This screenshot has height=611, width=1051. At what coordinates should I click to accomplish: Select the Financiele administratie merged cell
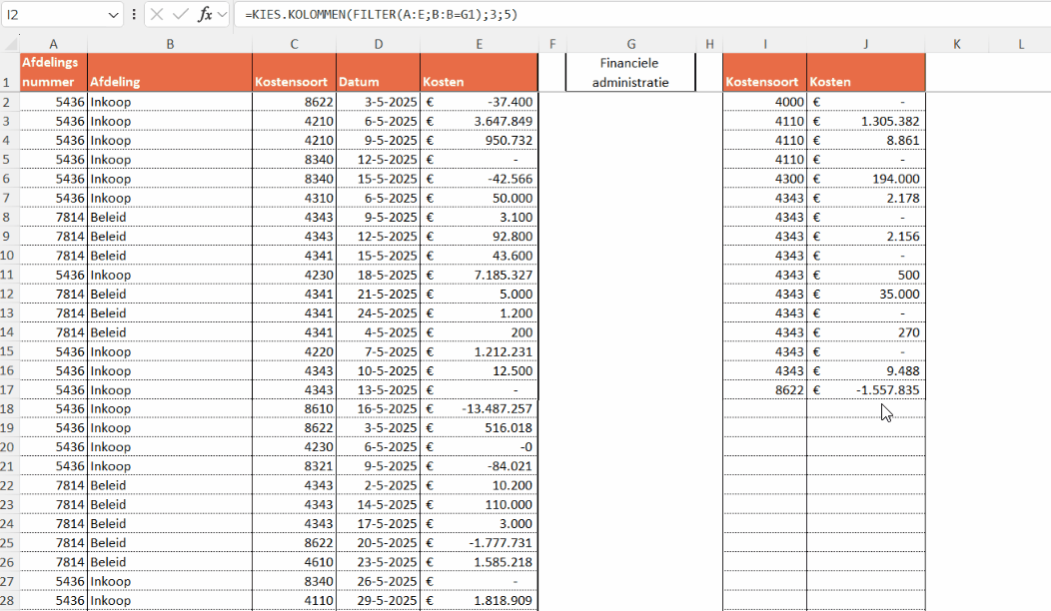click(x=630, y=71)
